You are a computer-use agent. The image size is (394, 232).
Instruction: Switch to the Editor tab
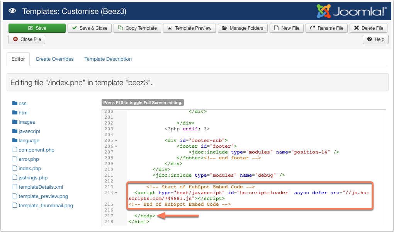click(x=18, y=59)
